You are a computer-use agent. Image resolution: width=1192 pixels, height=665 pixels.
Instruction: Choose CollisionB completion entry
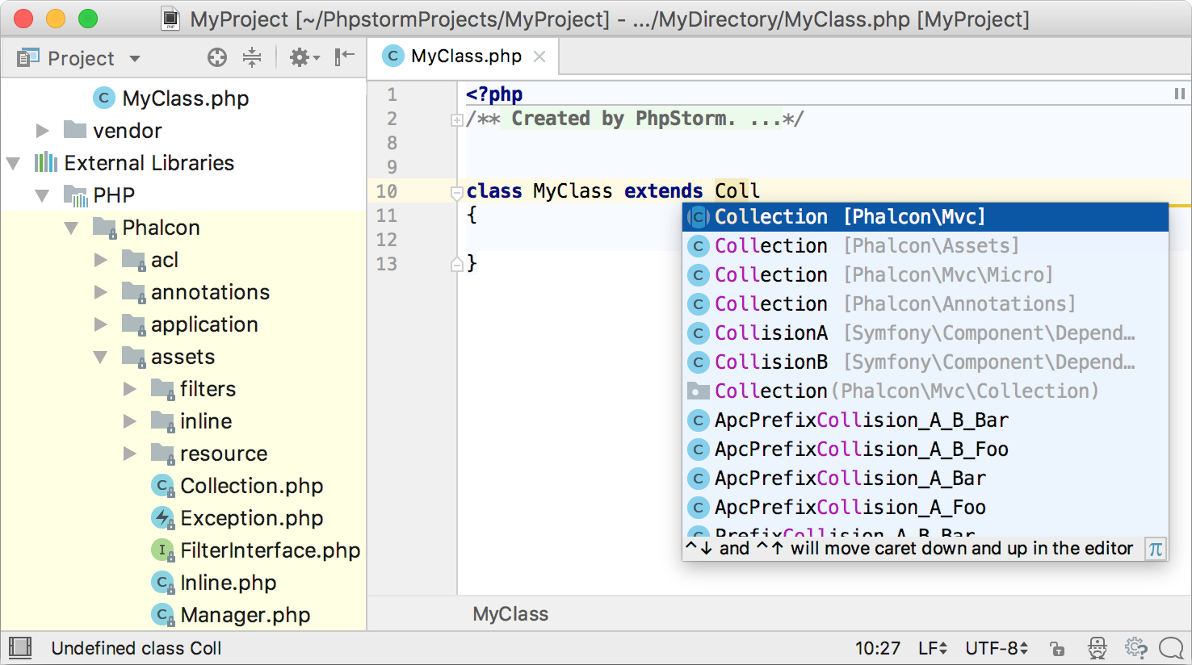(x=925, y=362)
